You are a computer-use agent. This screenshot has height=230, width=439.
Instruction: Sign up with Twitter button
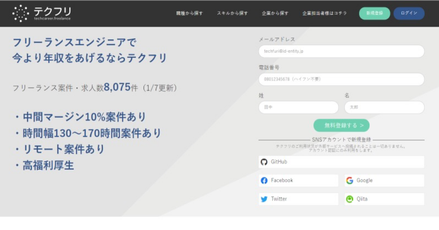(x=298, y=199)
